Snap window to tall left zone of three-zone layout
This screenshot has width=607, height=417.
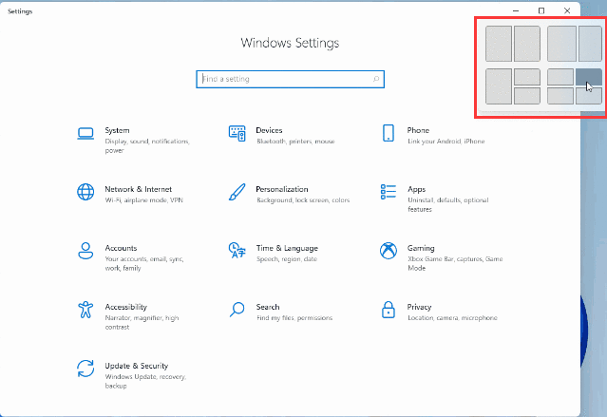click(499, 86)
